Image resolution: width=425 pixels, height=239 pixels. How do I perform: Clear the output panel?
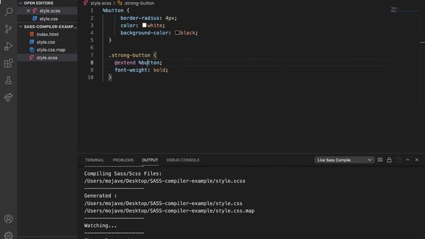pos(380,160)
